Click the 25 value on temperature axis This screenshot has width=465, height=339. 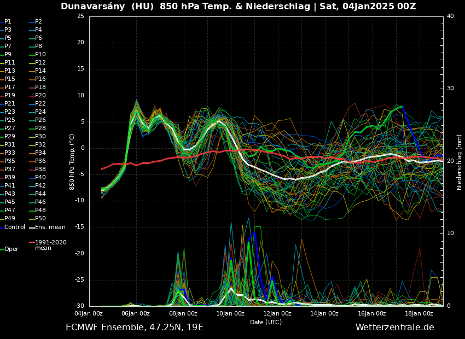click(80, 16)
